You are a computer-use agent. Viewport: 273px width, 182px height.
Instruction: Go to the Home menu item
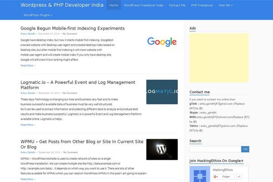point(113,5)
